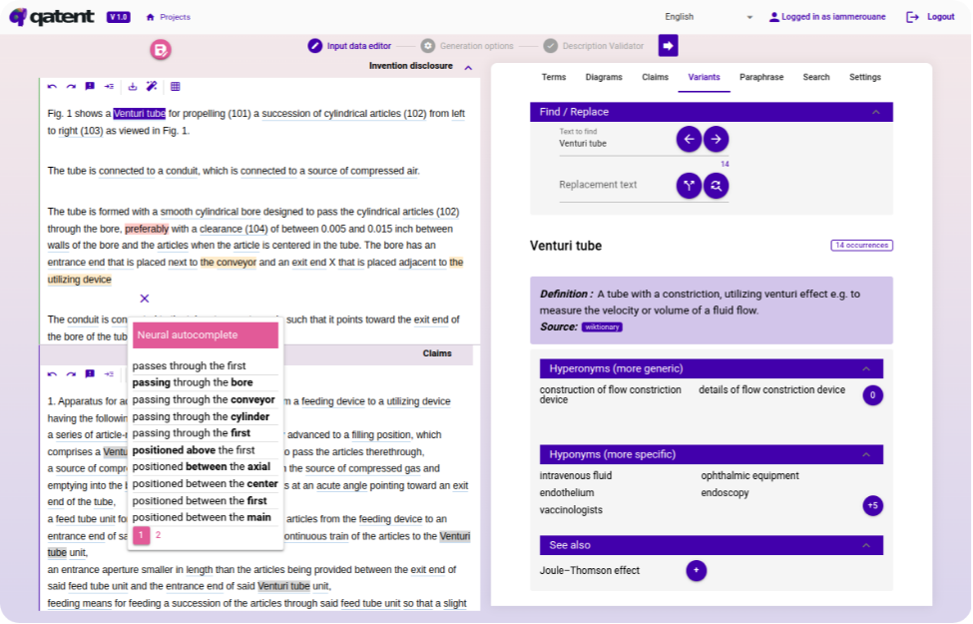Click the import download icon in disclosure toolbar
Viewport: 973px width, 624px height.
(132, 87)
